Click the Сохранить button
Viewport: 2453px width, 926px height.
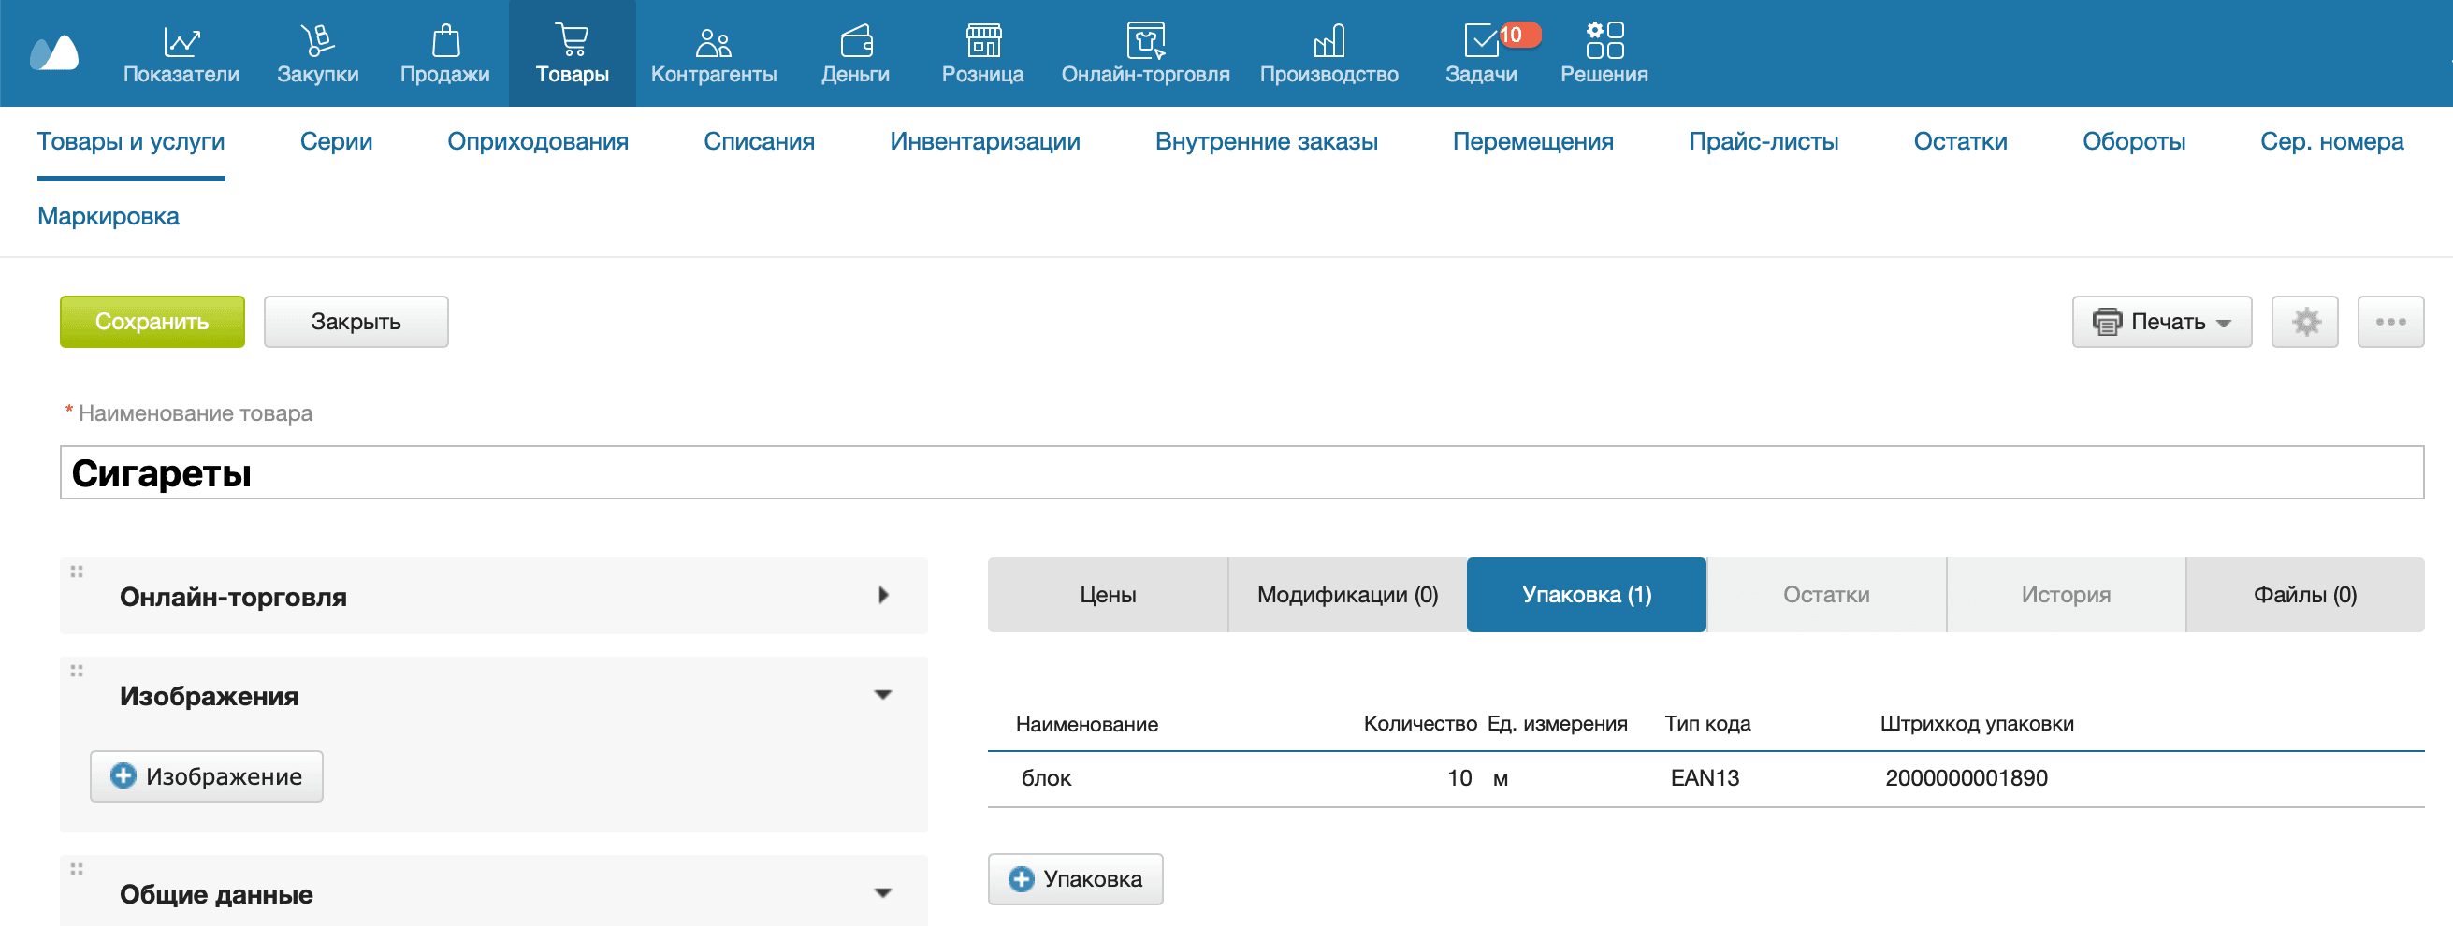click(152, 322)
